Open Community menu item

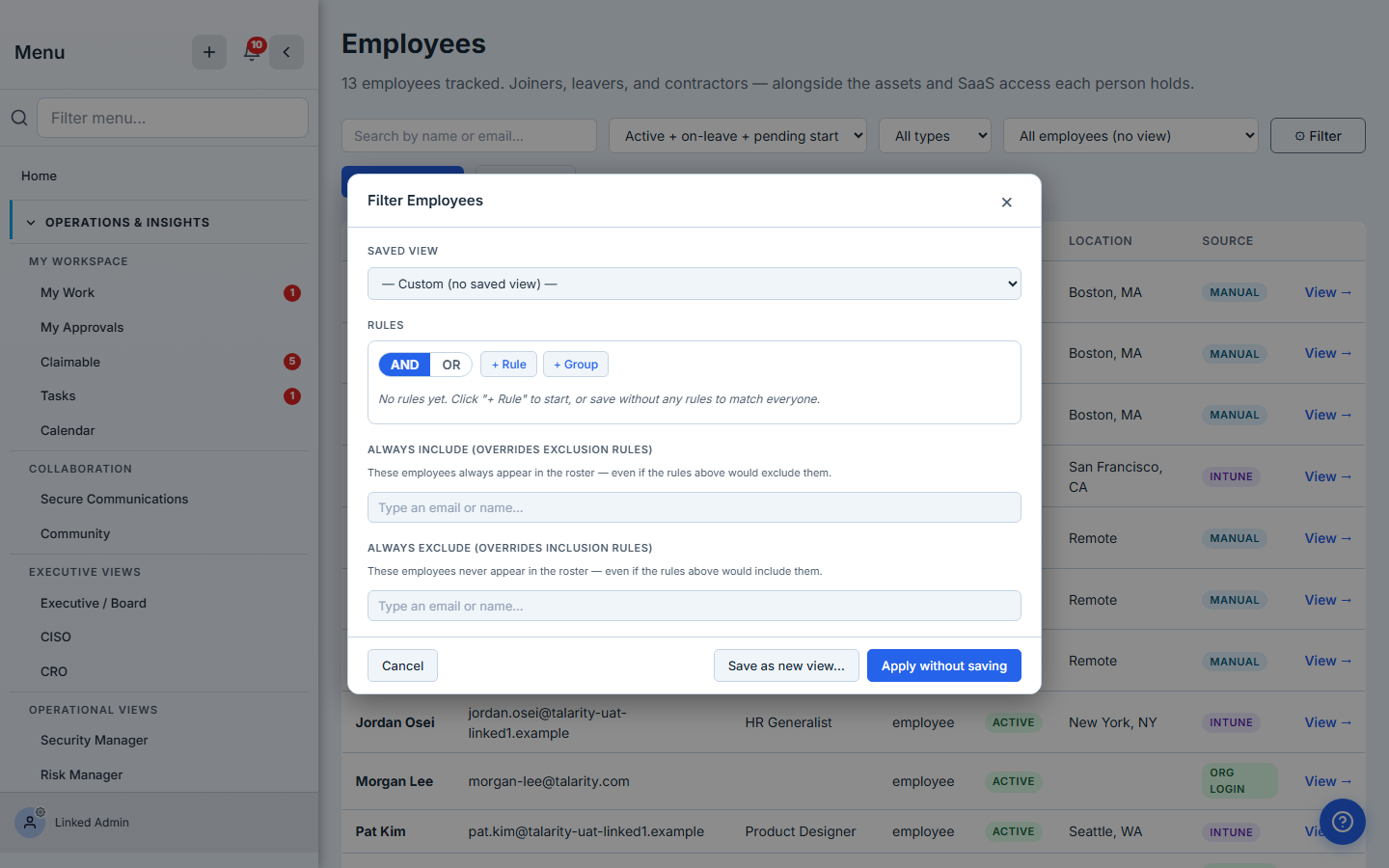[x=75, y=533]
